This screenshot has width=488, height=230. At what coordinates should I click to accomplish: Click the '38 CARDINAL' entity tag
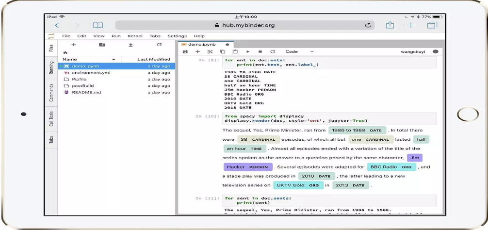pyautogui.click(x=259, y=139)
